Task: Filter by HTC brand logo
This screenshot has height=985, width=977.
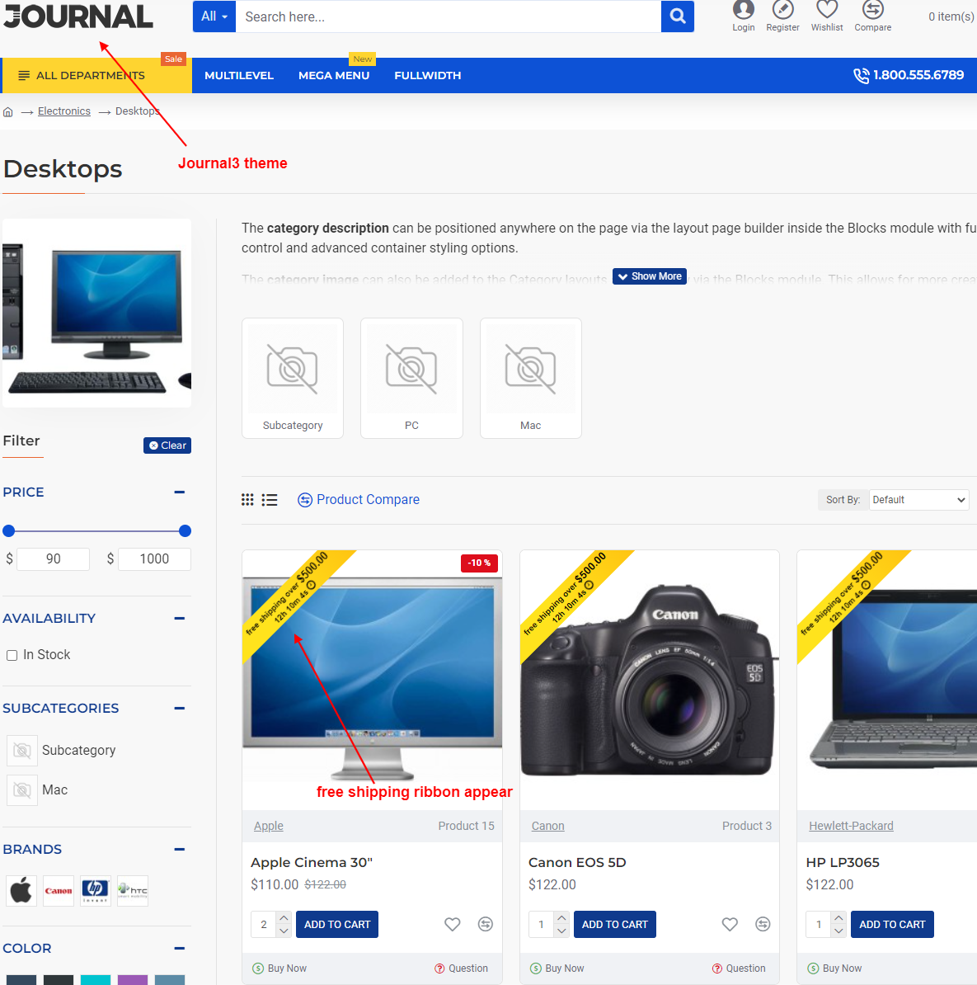Action: point(133,891)
